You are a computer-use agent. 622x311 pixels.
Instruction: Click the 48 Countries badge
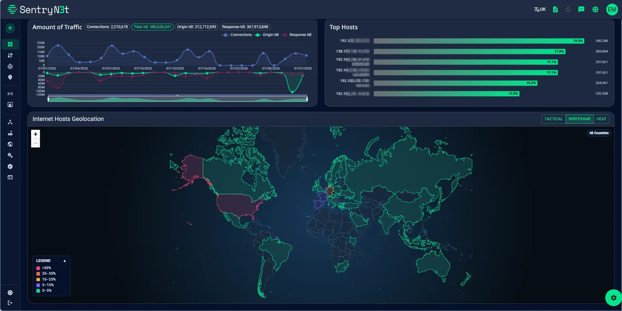(x=599, y=133)
